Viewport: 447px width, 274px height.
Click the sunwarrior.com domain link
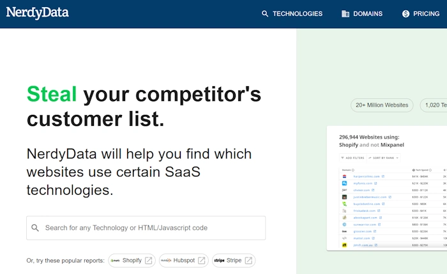pyautogui.click(x=365, y=224)
